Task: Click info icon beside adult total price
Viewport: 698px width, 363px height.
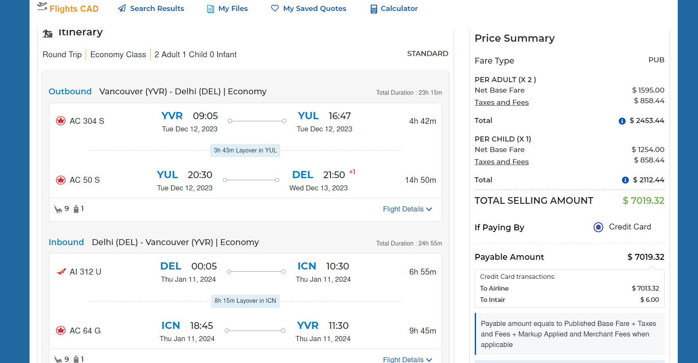Action: tap(622, 121)
